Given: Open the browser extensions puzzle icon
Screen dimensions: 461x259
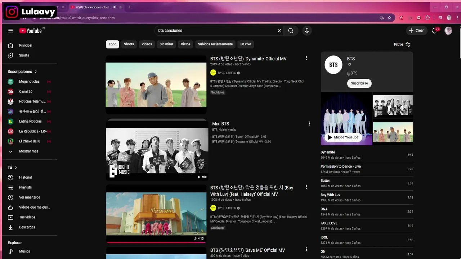Looking at the screenshot, I should tap(428, 18).
